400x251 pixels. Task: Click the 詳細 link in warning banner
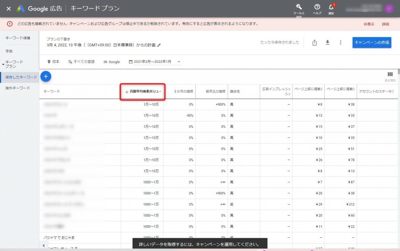386,24
